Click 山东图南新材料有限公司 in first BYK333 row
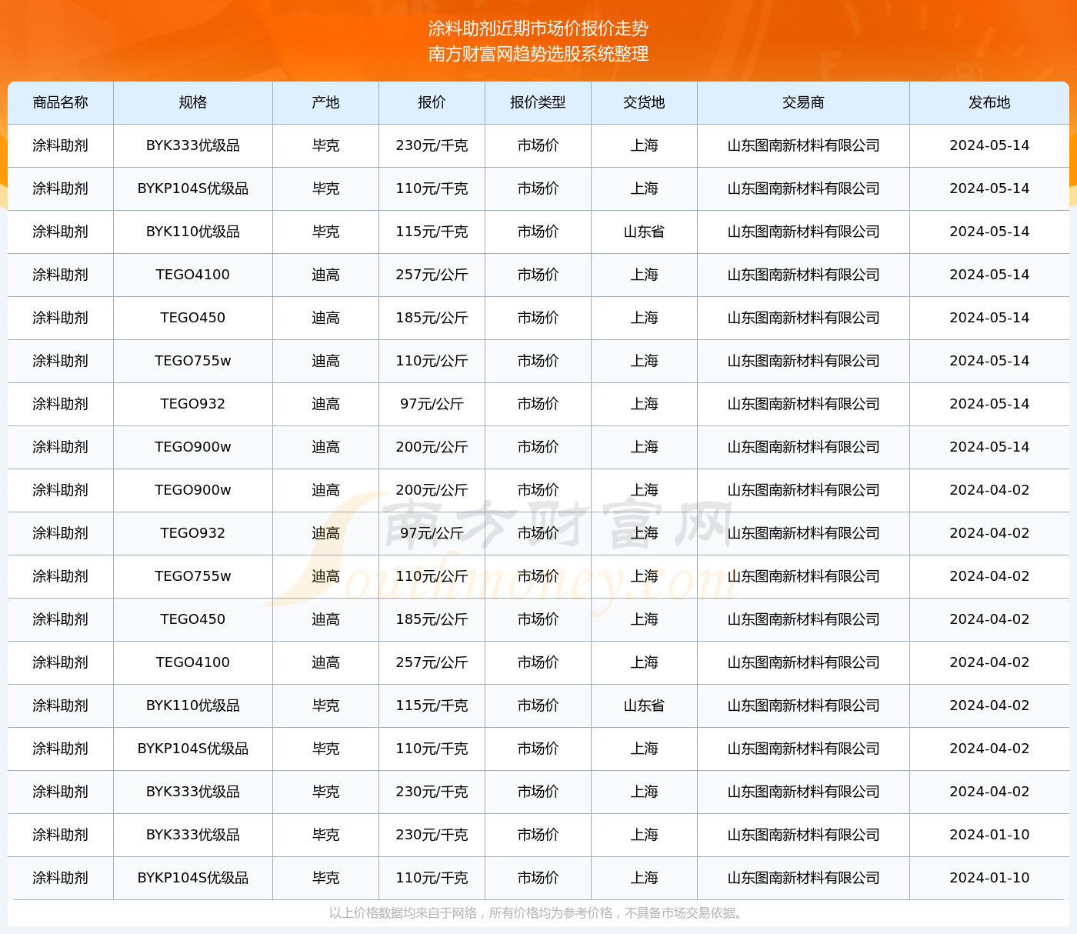This screenshot has height=934, width=1077. pos(803,145)
